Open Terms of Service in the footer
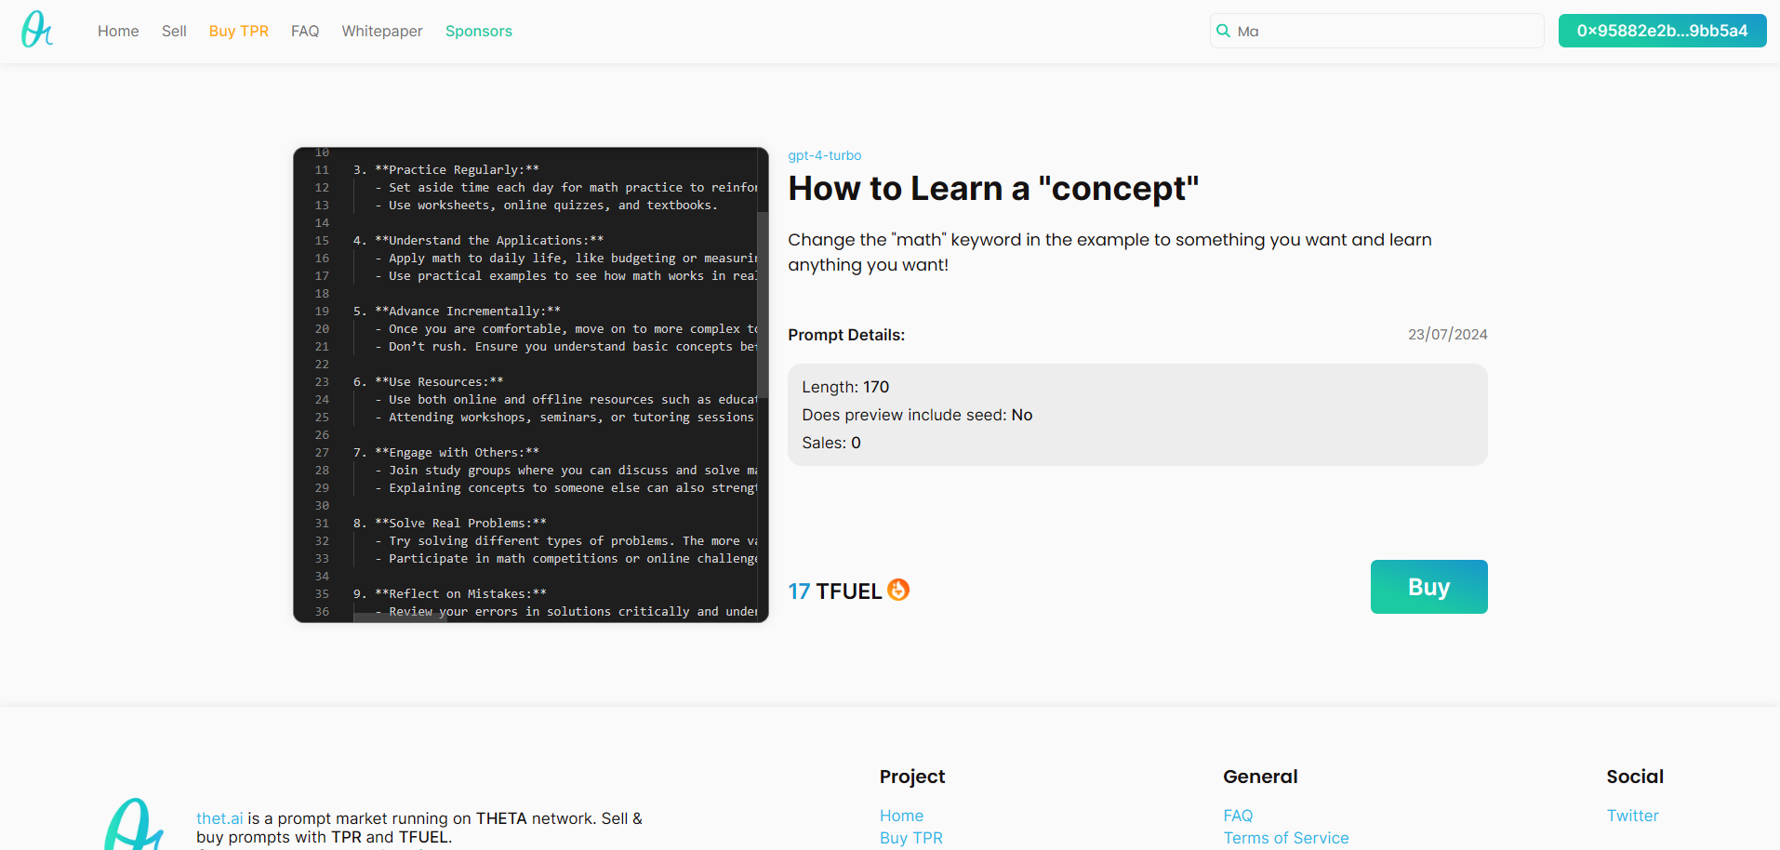 (1286, 838)
